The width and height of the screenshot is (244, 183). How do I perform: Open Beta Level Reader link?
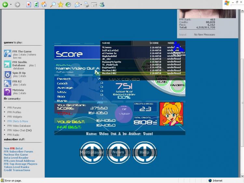point(16,158)
